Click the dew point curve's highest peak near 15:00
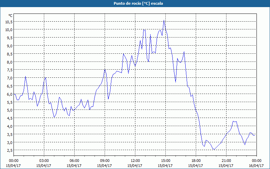The width and height of the screenshot is (270, 169). (164, 20)
